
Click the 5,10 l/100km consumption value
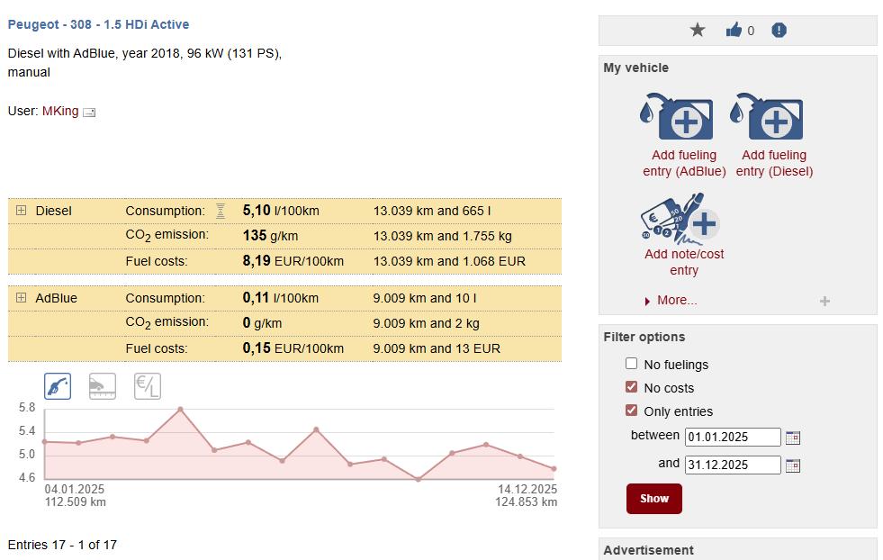[281, 211]
